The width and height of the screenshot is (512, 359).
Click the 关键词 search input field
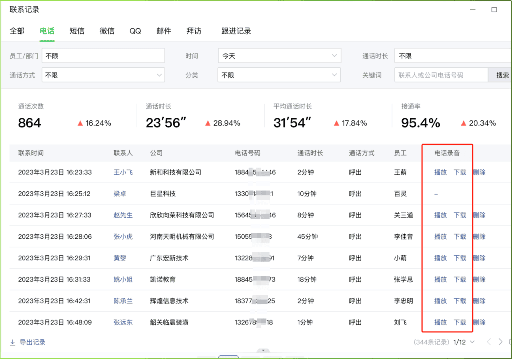pyautogui.click(x=441, y=75)
